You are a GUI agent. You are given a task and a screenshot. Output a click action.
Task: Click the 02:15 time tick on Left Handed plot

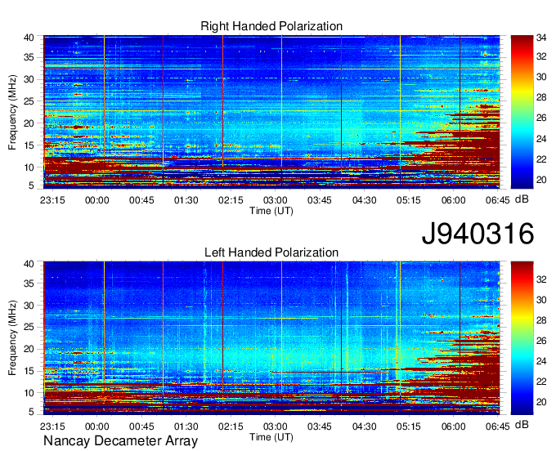click(231, 426)
